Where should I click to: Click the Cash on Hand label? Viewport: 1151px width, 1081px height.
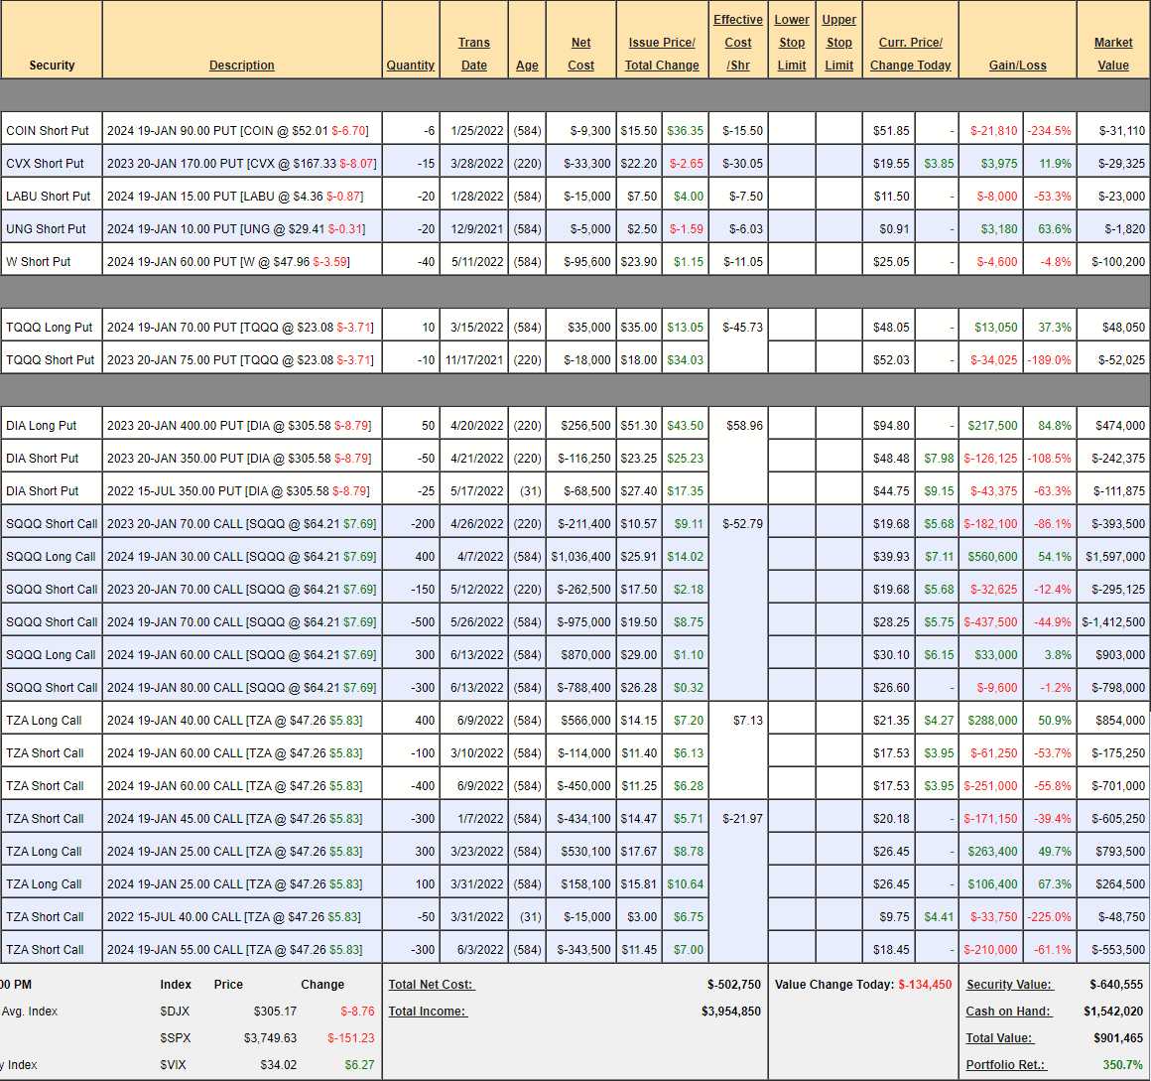pyautogui.click(x=1007, y=1012)
